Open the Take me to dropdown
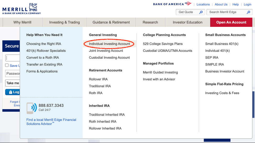Screen dimensions: 255x143 point(13,83)
